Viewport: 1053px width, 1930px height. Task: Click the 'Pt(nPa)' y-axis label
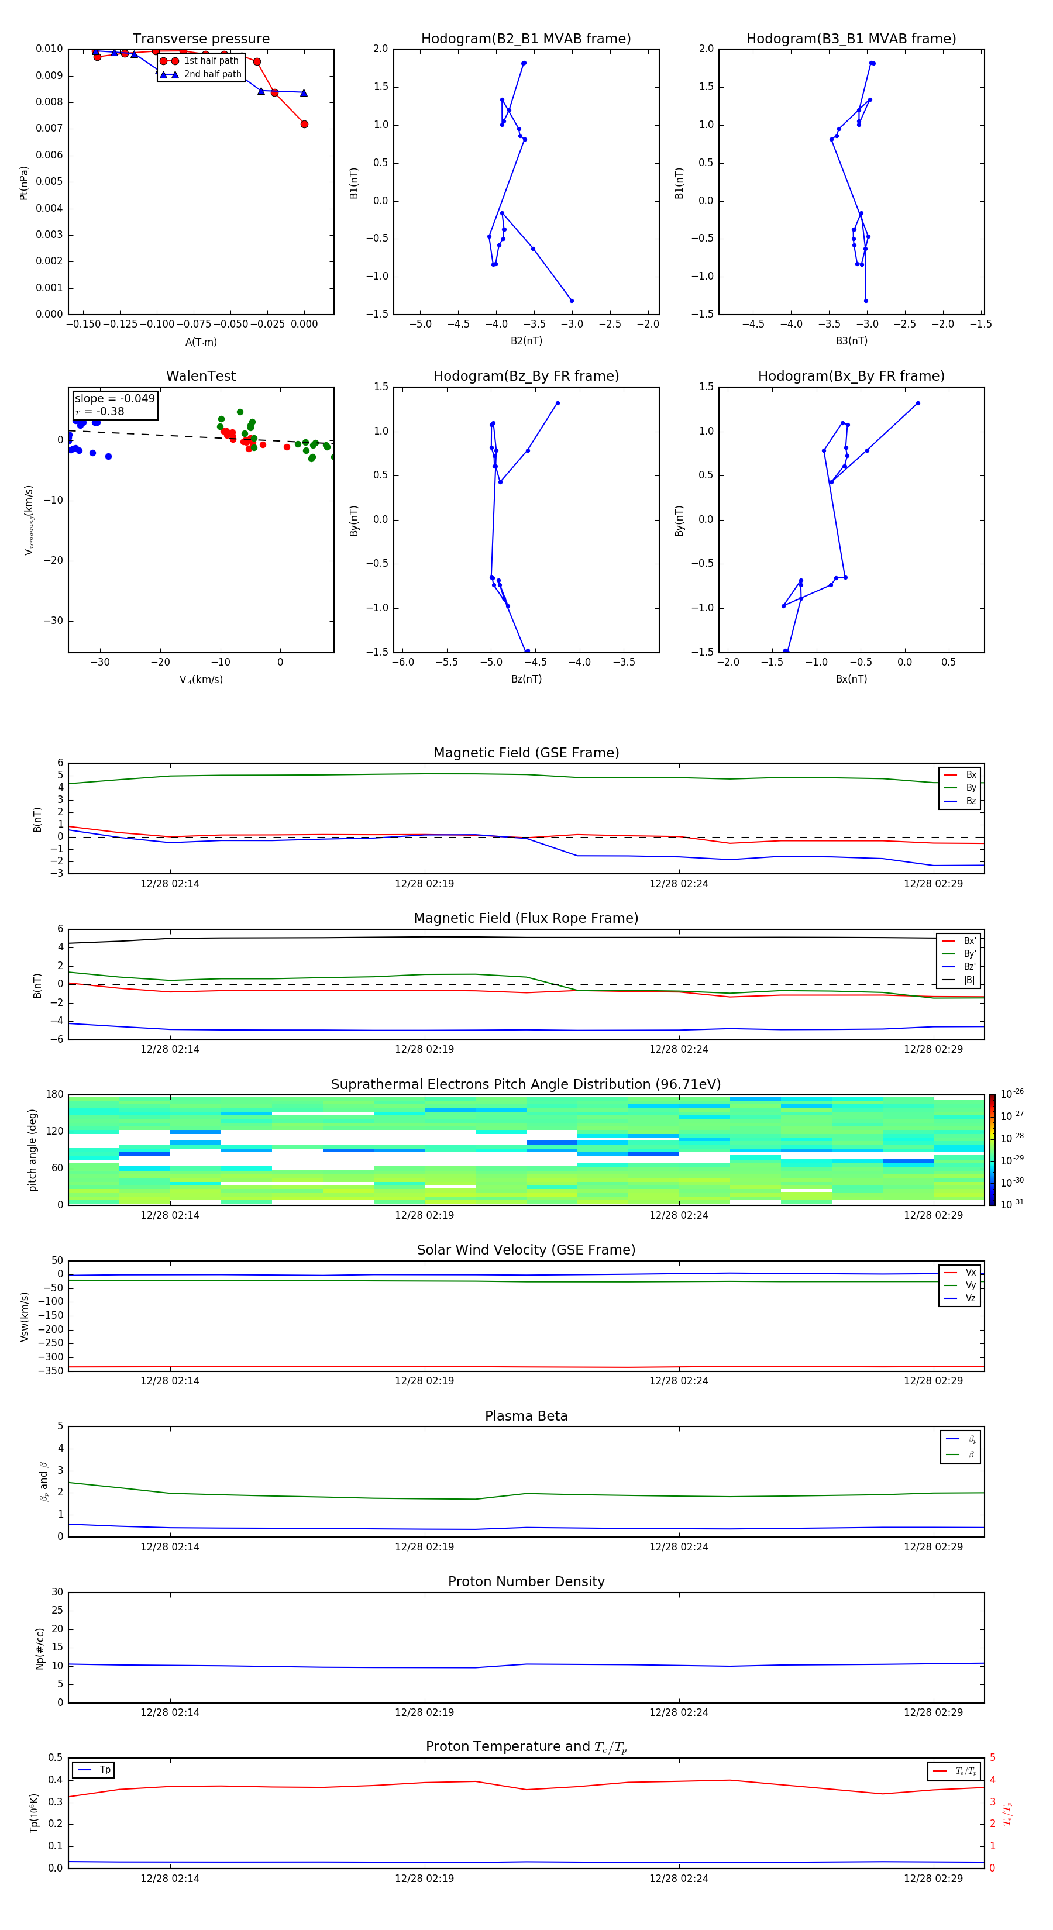point(24,183)
